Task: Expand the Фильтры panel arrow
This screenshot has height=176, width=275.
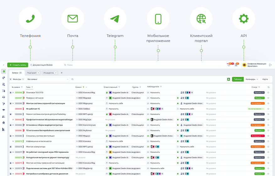Action: click(x=10, y=79)
